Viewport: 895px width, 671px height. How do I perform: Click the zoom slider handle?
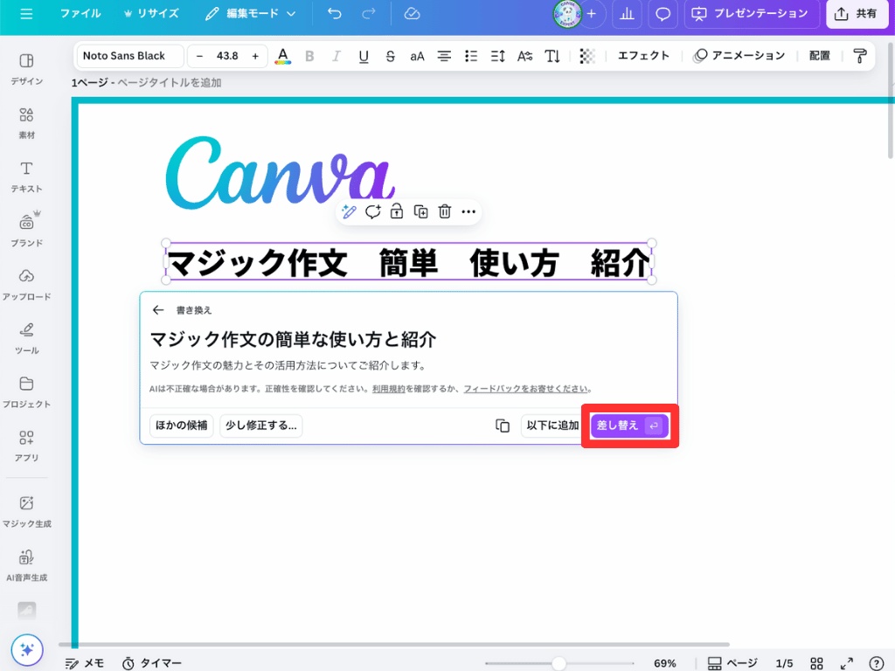coord(559,663)
